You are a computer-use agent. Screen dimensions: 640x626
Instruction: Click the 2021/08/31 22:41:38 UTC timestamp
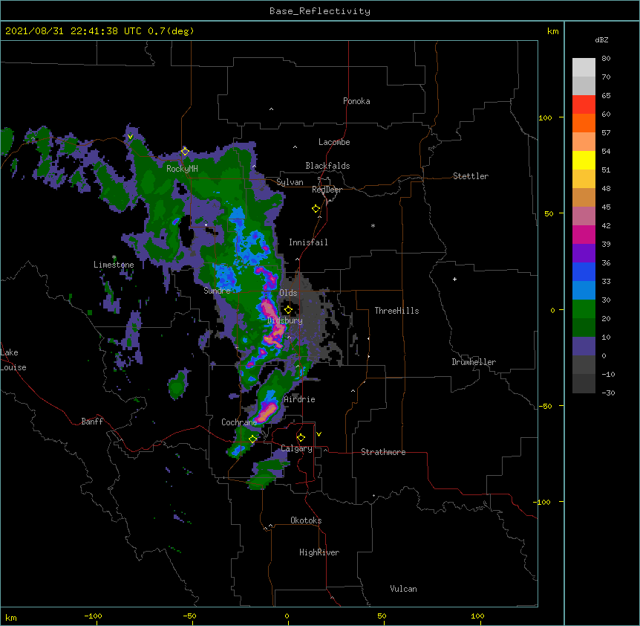(73, 31)
